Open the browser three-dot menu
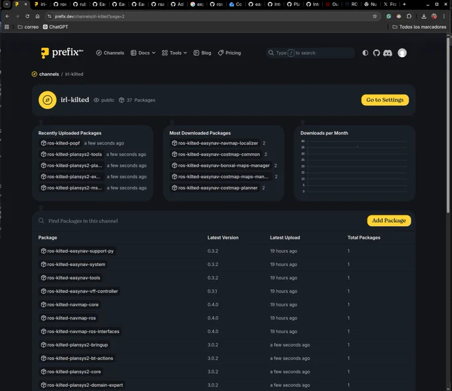The image size is (452, 391). pos(444,16)
